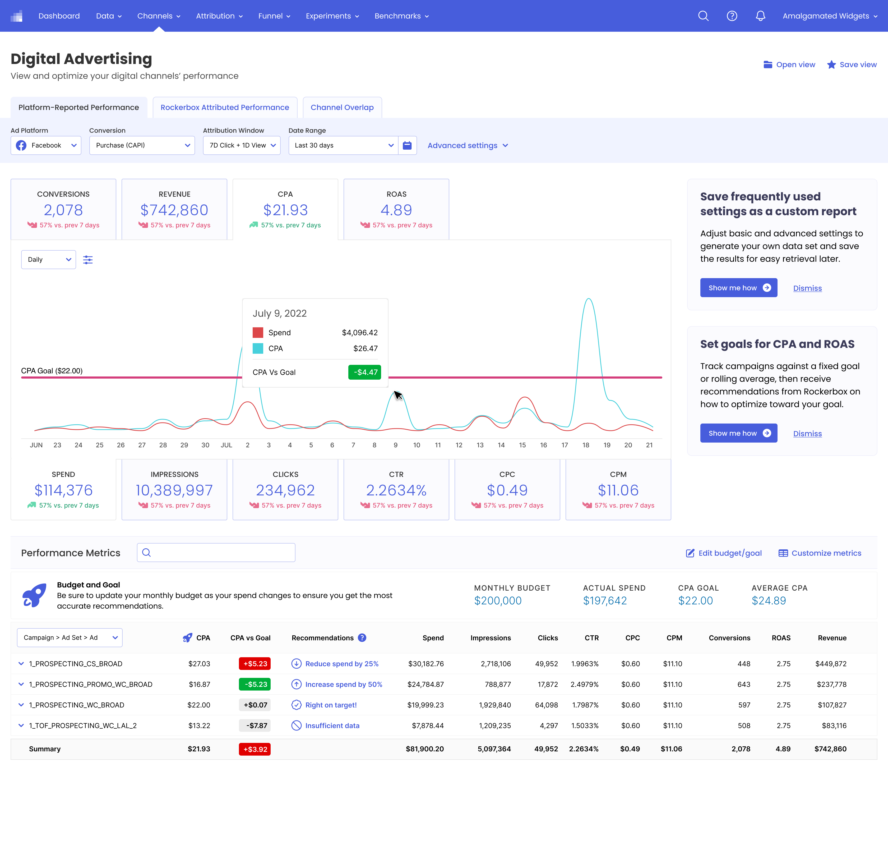Switch to Rockerbox Attributed Performance tab
Screen dimensions: 888x846
click(225, 107)
